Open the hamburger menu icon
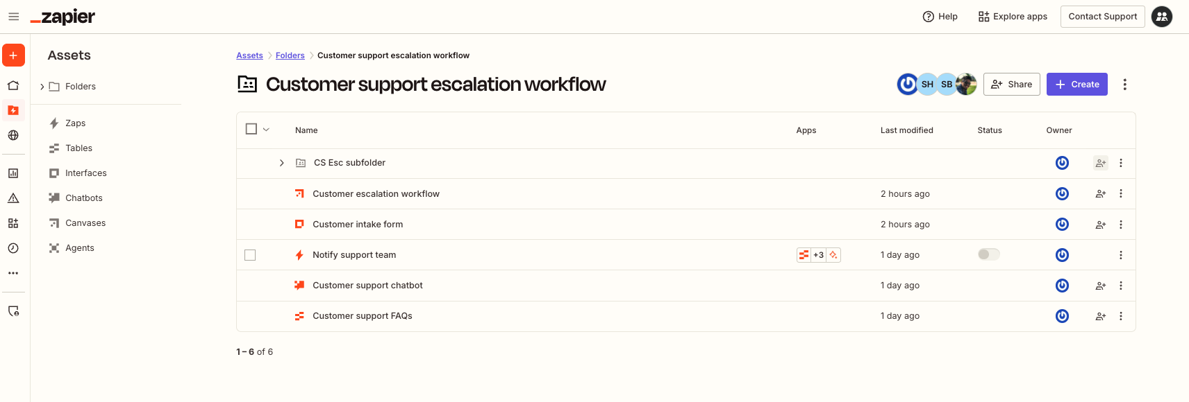Viewport: 1189px width, 402px height. click(x=13, y=17)
